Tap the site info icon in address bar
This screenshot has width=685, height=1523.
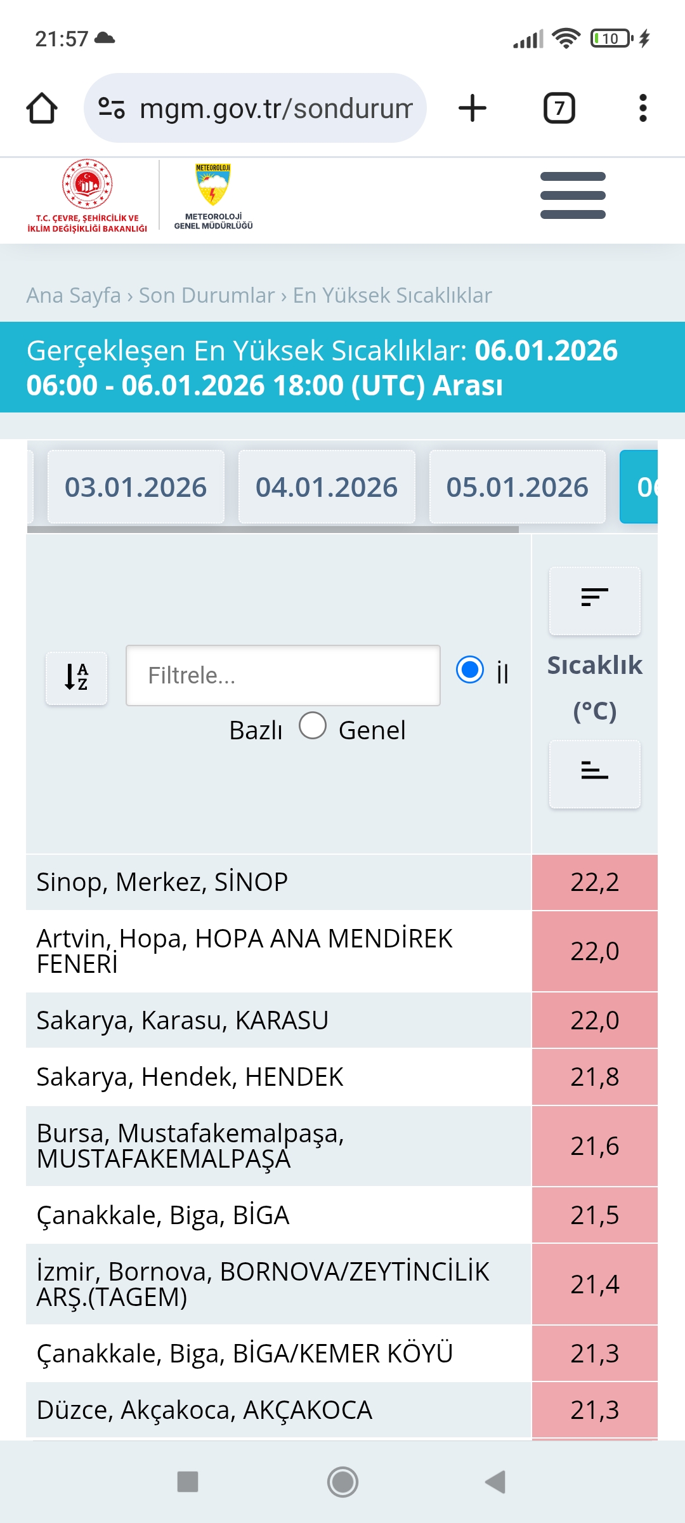point(112,108)
